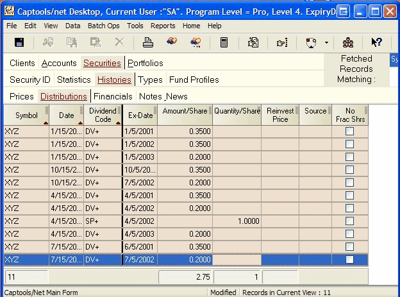Click Quantity/Share cell in selected row

(x=237, y=259)
